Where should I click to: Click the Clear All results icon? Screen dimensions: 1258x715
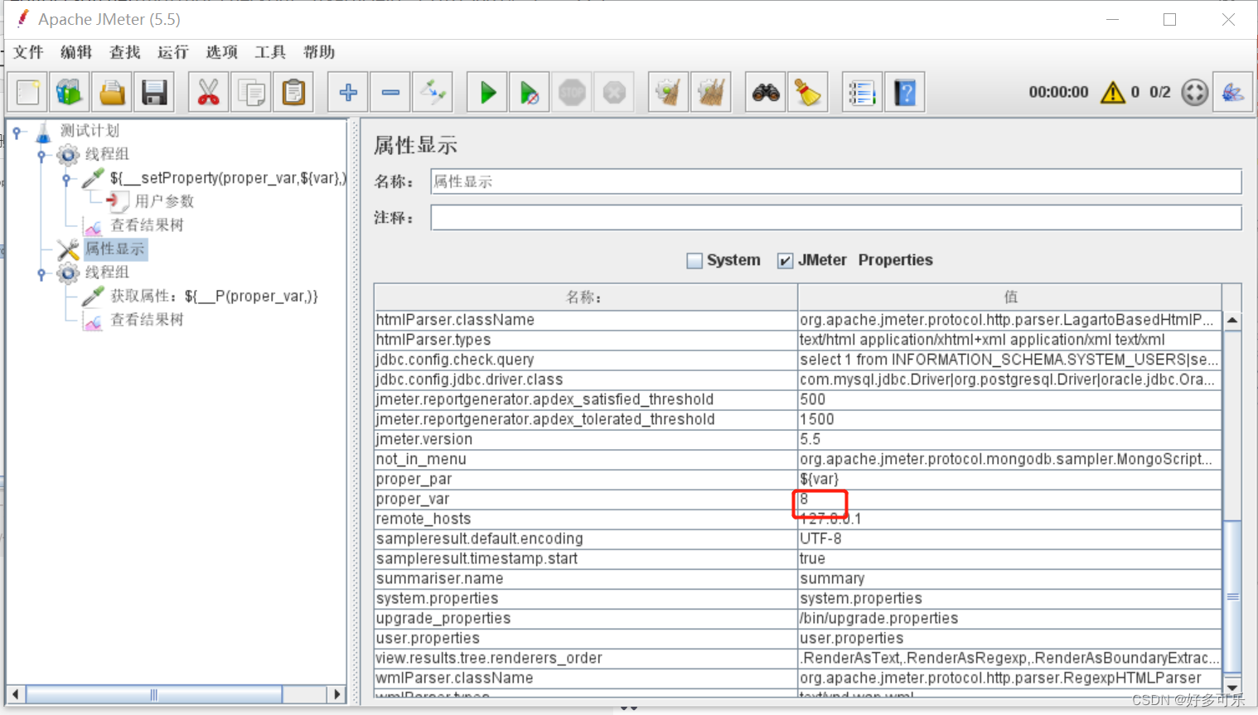[711, 92]
